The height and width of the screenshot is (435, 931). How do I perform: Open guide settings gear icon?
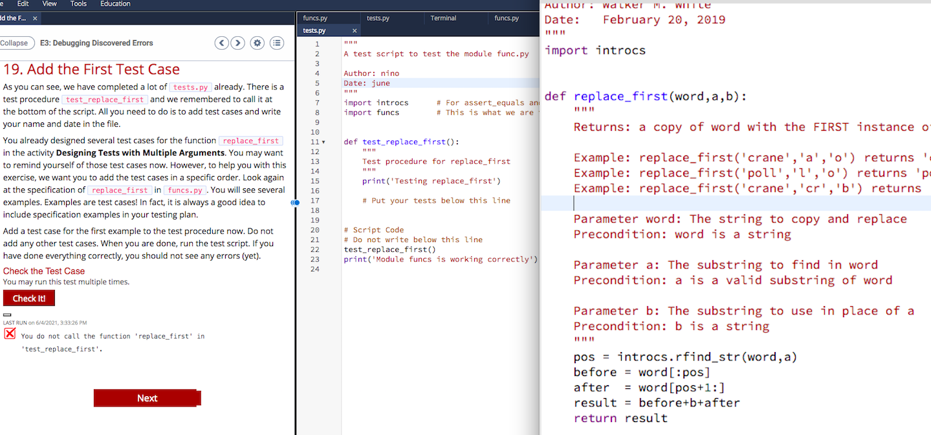pos(257,43)
